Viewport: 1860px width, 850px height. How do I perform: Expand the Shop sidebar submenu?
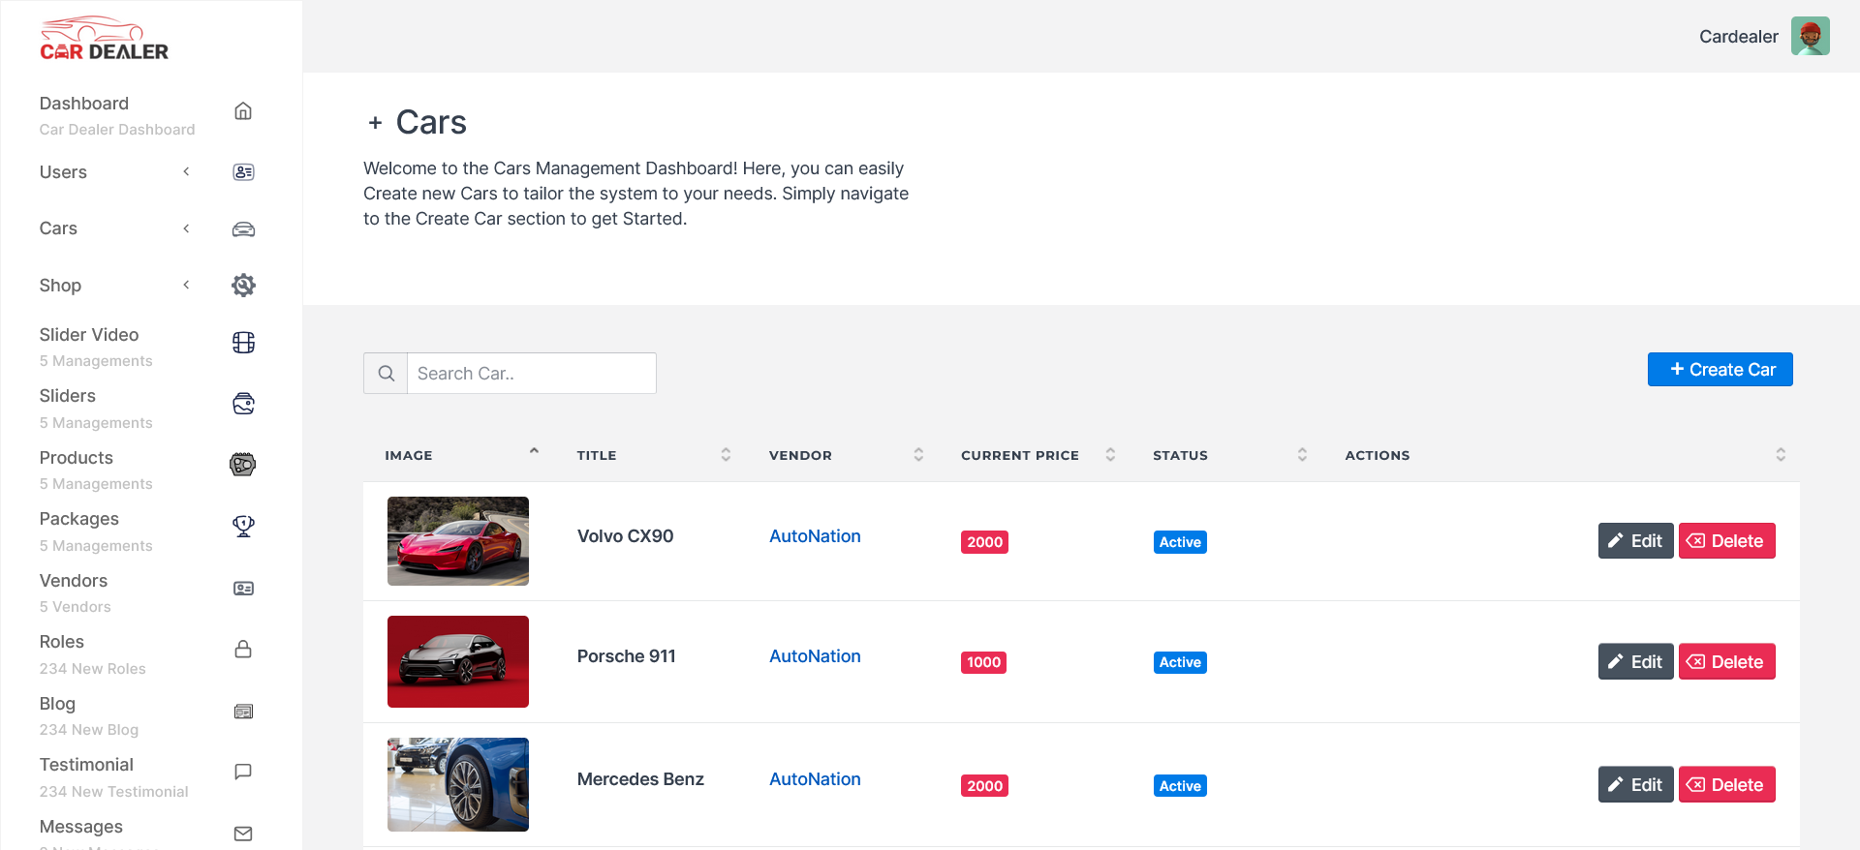[x=186, y=286]
